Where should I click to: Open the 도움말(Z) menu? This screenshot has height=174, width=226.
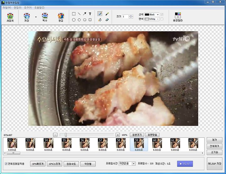tap(39, 8)
